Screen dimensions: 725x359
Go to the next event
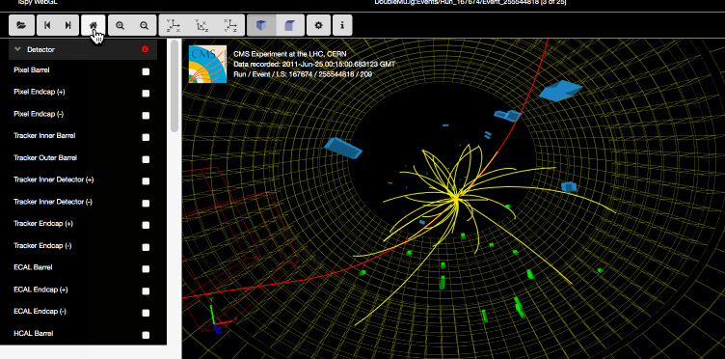tap(67, 25)
